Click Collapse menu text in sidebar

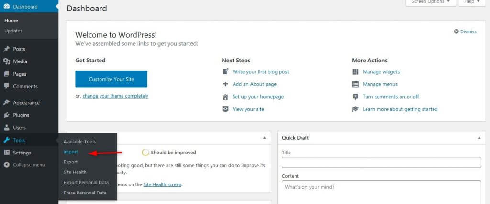click(29, 165)
